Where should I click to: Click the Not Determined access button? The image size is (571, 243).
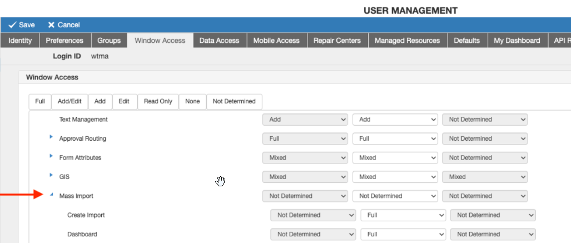click(234, 101)
